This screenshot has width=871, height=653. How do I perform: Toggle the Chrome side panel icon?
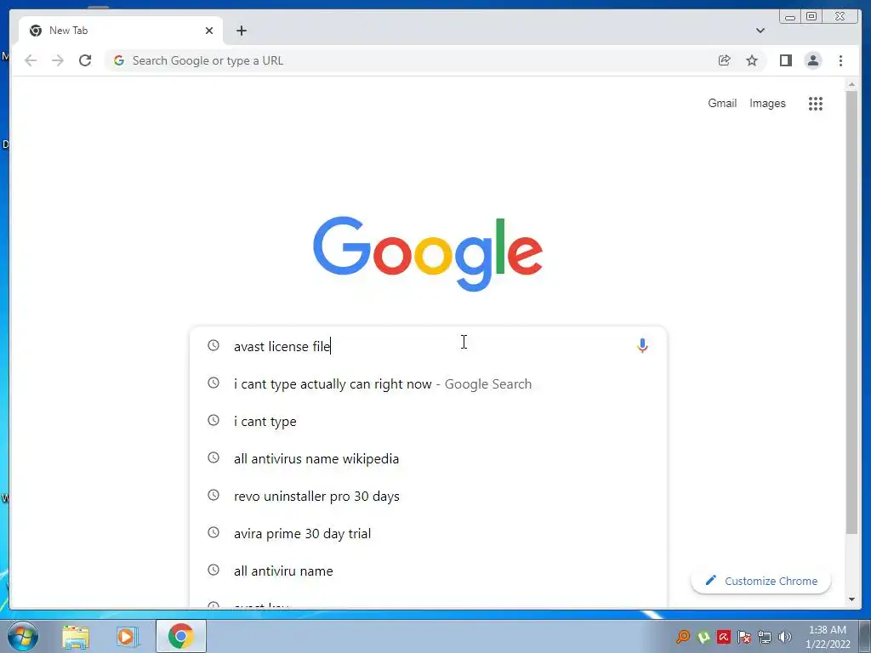point(785,60)
